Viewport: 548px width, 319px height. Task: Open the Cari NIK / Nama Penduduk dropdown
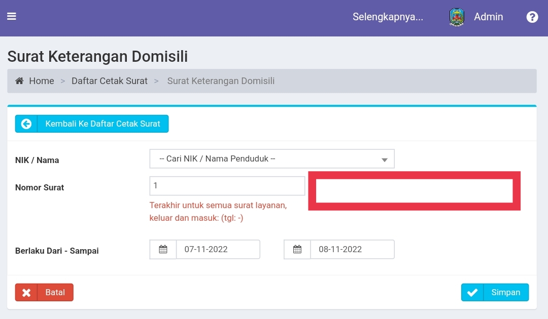click(x=272, y=158)
